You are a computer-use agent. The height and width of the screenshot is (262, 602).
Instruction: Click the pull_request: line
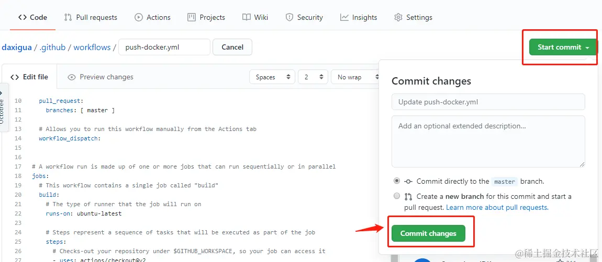61,101
